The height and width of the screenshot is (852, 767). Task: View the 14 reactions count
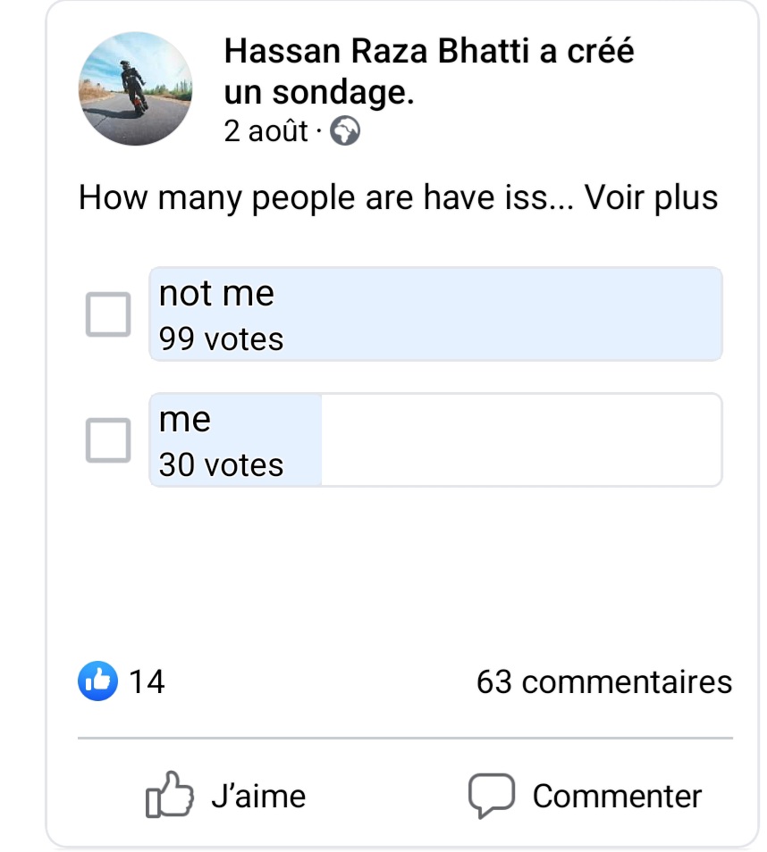[x=147, y=681]
